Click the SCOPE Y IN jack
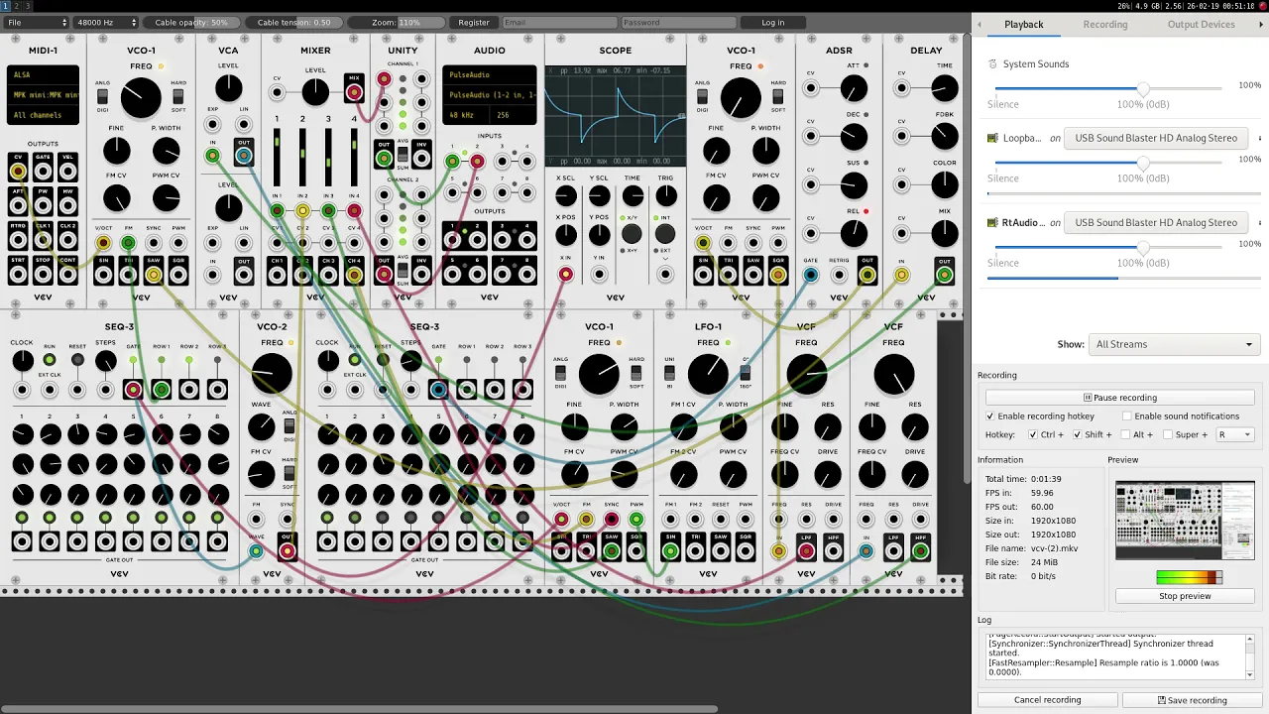This screenshot has height=714, width=1269. (x=600, y=275)
